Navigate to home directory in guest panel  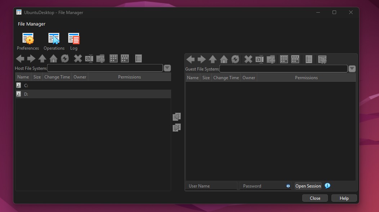tap(224, 59)
